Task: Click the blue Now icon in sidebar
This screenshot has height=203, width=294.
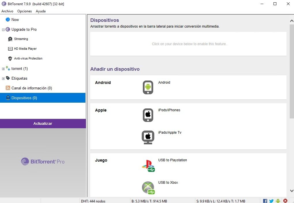Action: (8, 20)
